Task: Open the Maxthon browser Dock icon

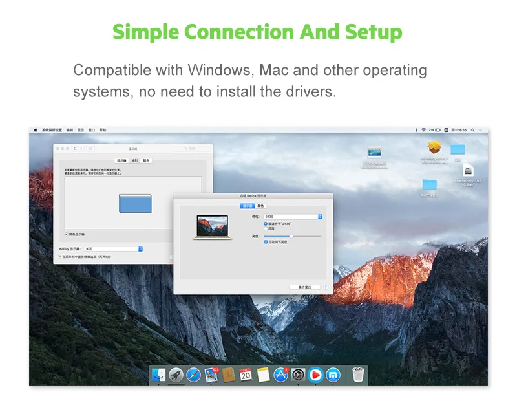Action: pyautogui.click(x=333, y=375)
